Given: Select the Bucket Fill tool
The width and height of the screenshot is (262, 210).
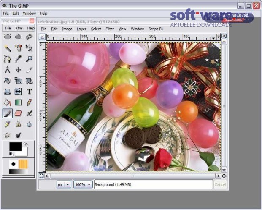Looking at the screenshot, I should click(7, 102).
